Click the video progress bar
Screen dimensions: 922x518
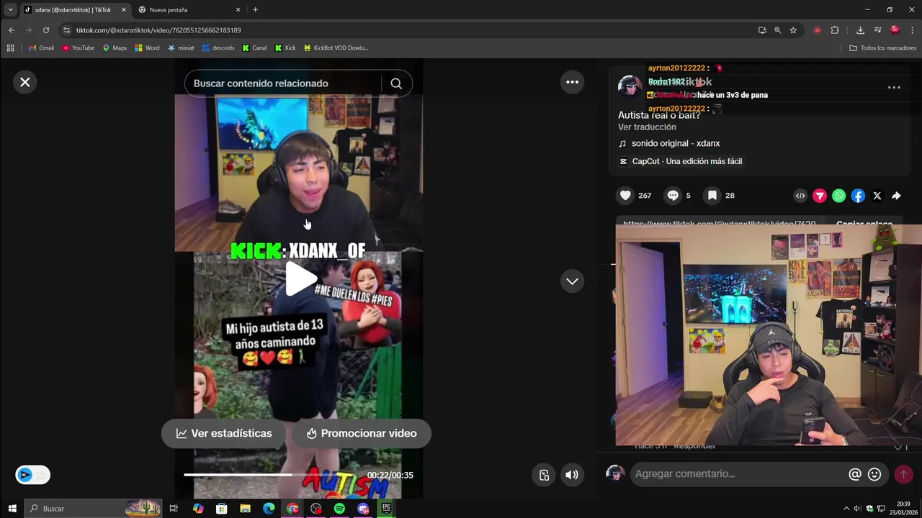(x=273, y=475)
